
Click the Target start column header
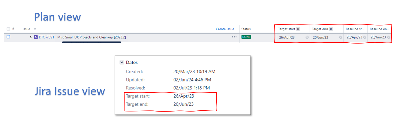coord(287,29)
